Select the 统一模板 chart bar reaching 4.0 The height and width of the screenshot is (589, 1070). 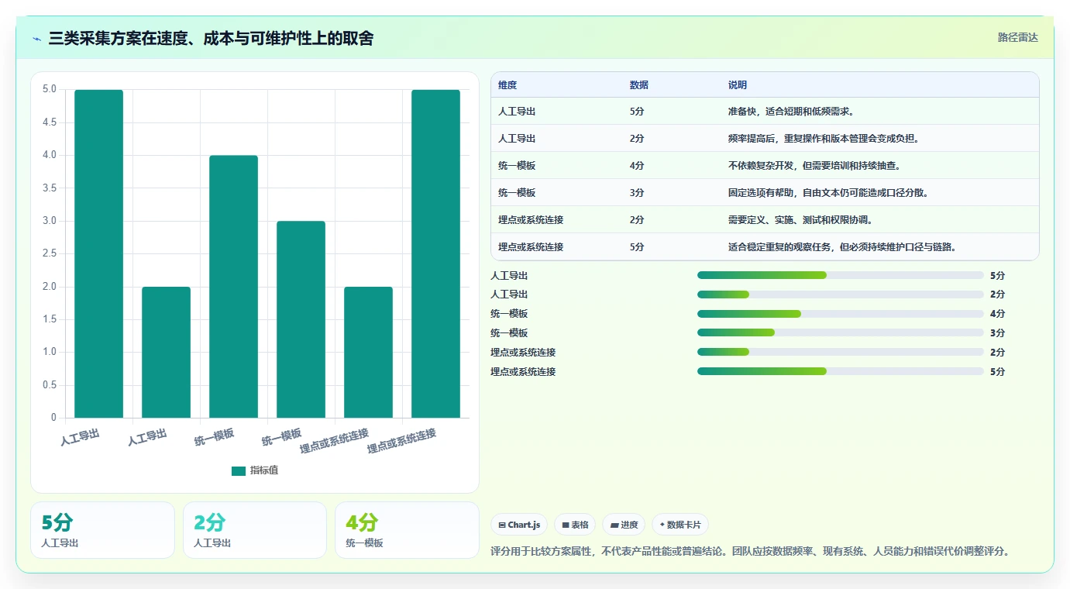[x=233, y=287]
